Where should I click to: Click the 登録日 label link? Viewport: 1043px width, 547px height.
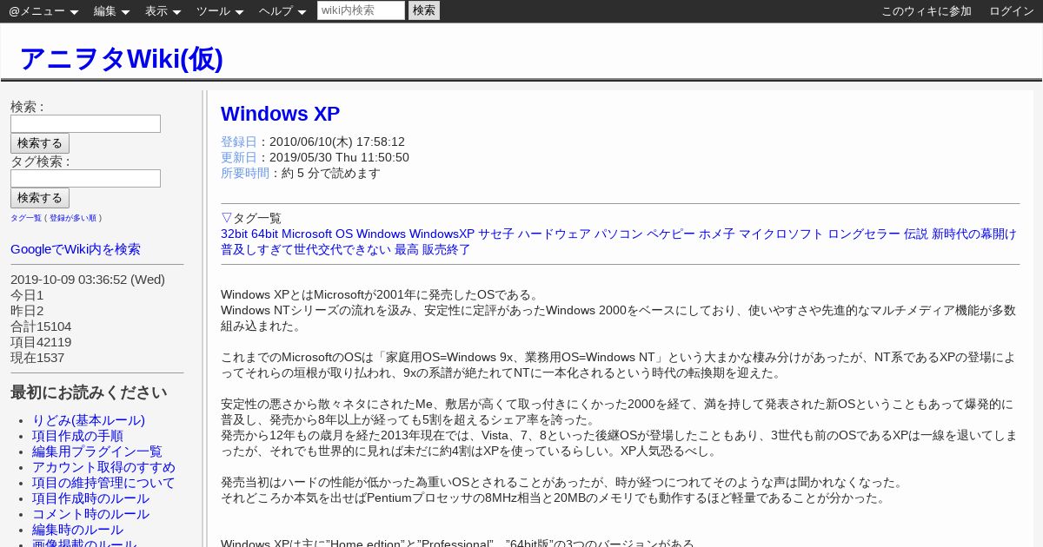click(x=239, y=142)
